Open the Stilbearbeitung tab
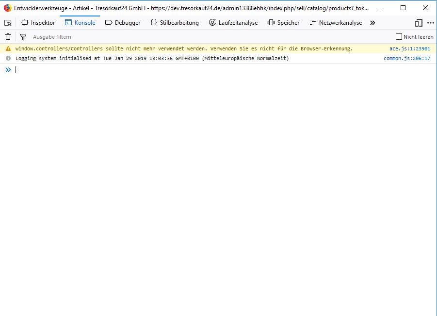Image resolution: width=437 pixels, height=316 pixels. pyautogui.click(x=175, y=23)
